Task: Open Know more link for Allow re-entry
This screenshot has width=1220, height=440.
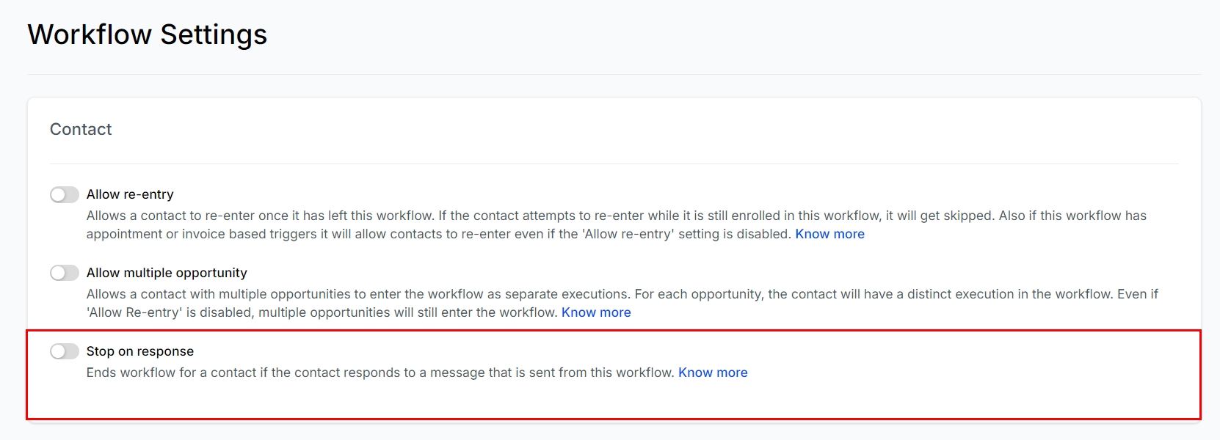Action: point(829,234)
